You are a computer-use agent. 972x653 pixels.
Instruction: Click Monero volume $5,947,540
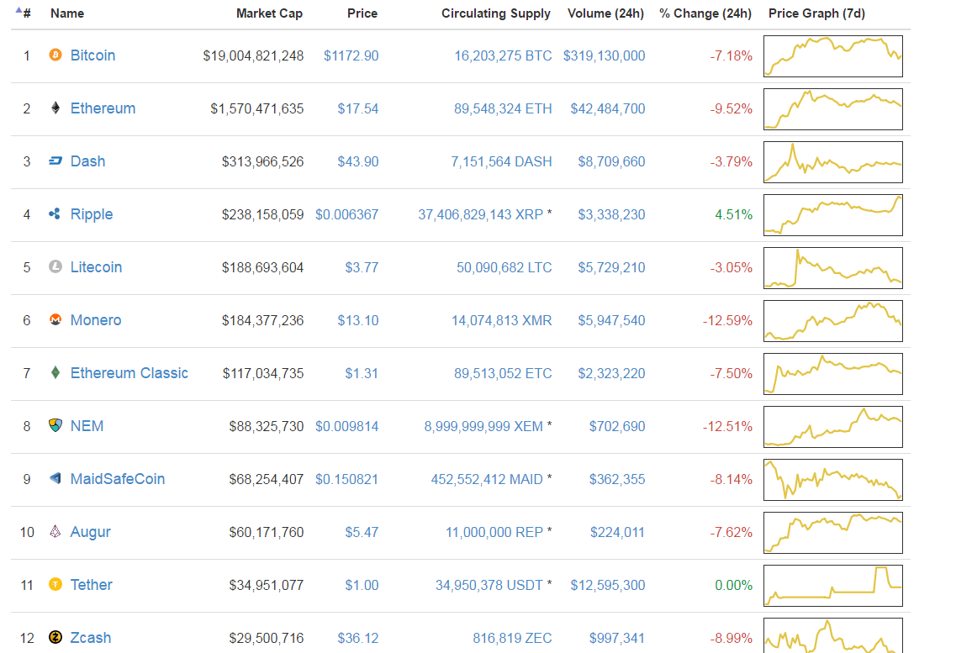click(611, 320)
